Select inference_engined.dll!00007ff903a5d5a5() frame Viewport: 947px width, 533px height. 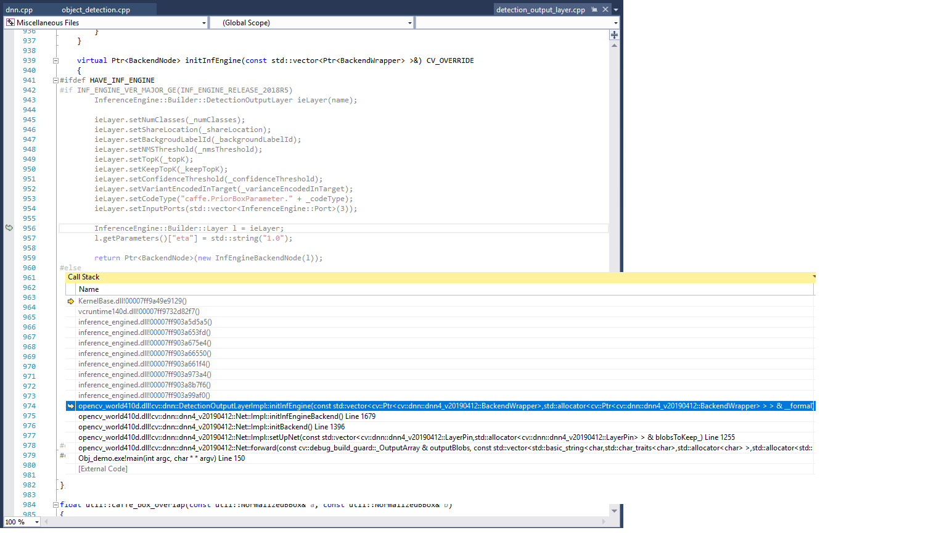point(145,322)
